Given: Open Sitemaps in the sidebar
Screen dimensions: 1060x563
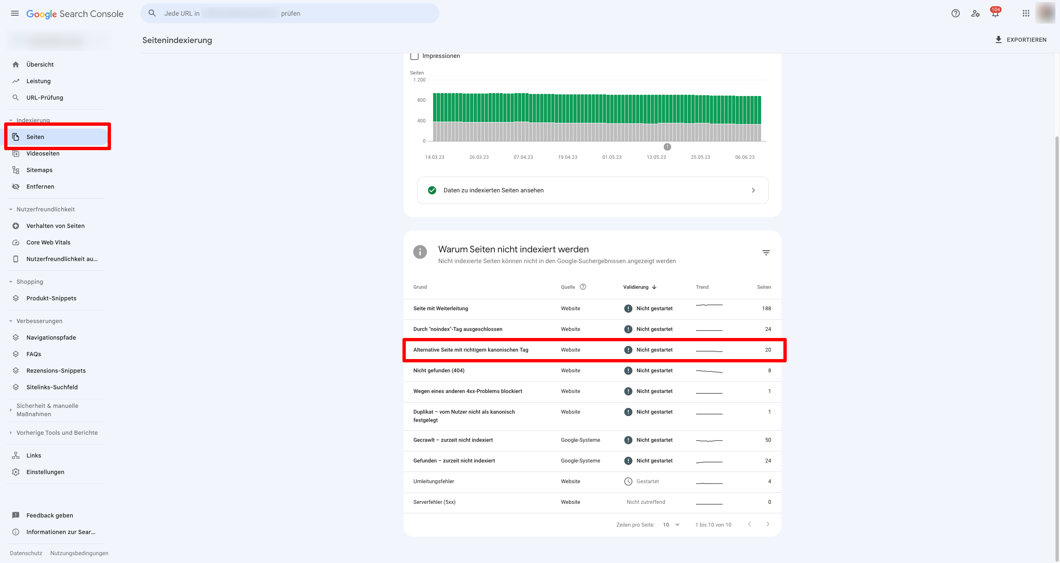Looking at the screenshot, I should point(39,170).
